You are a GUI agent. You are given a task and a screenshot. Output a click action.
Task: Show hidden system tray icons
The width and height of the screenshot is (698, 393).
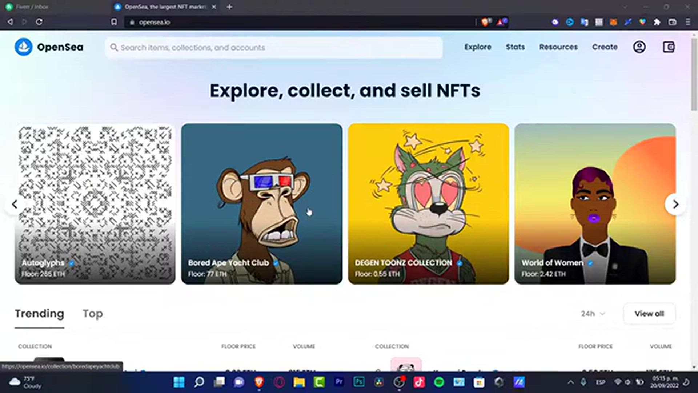tap(571, 382)
